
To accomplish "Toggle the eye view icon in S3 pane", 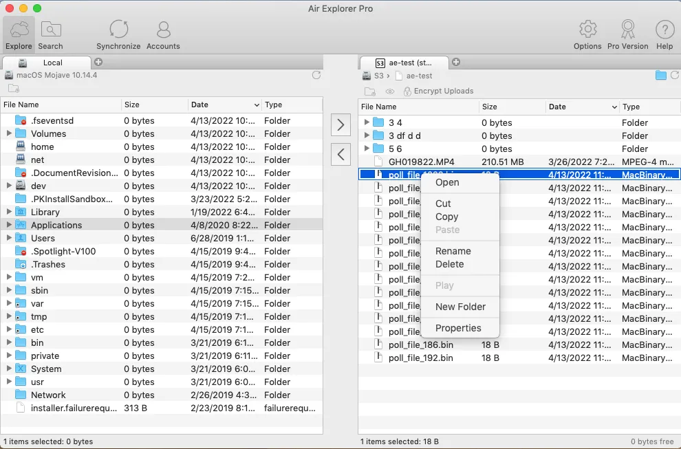I will (390, 91).
